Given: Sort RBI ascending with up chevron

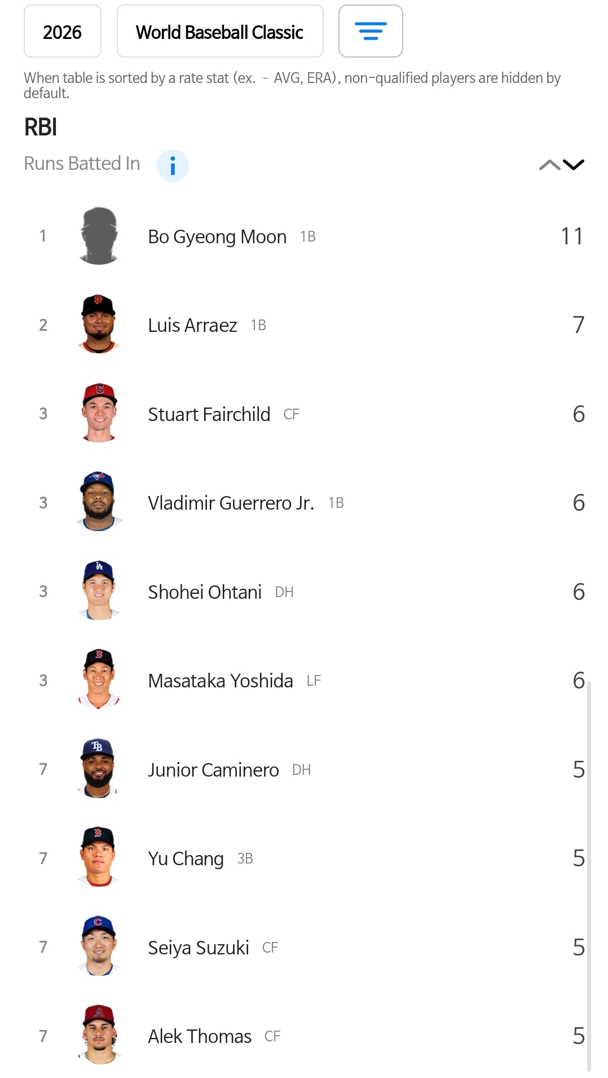Looking at the screenshot, I should point(549,165).
